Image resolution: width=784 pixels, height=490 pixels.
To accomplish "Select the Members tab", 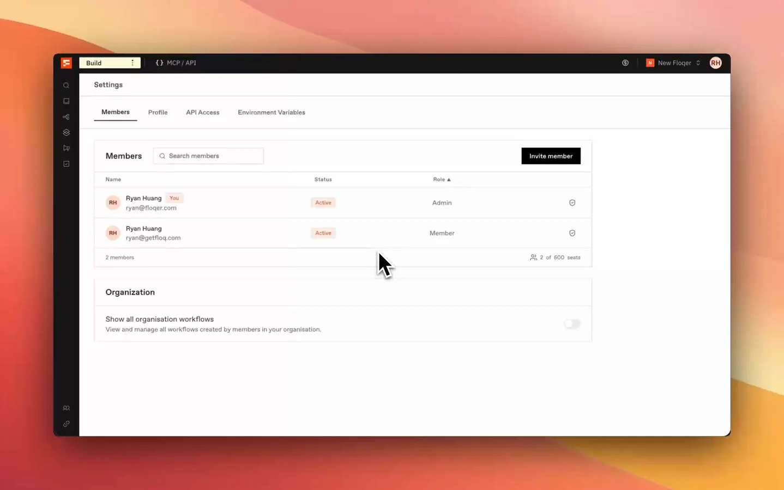I will point(116,112).
